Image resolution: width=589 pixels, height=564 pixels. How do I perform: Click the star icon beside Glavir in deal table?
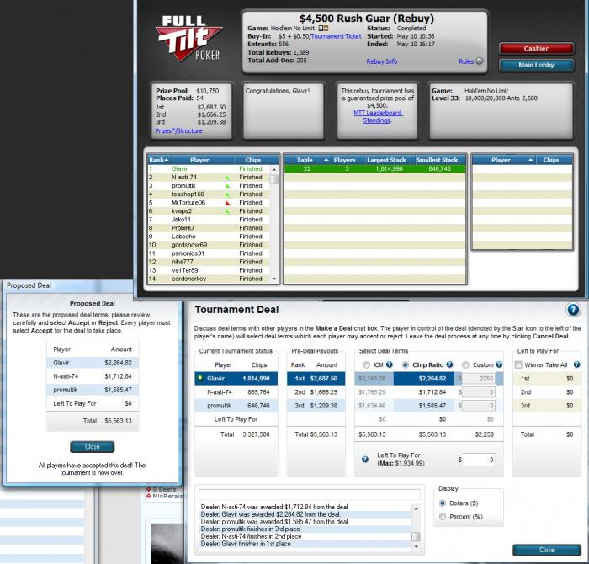[x=200, y=378]
